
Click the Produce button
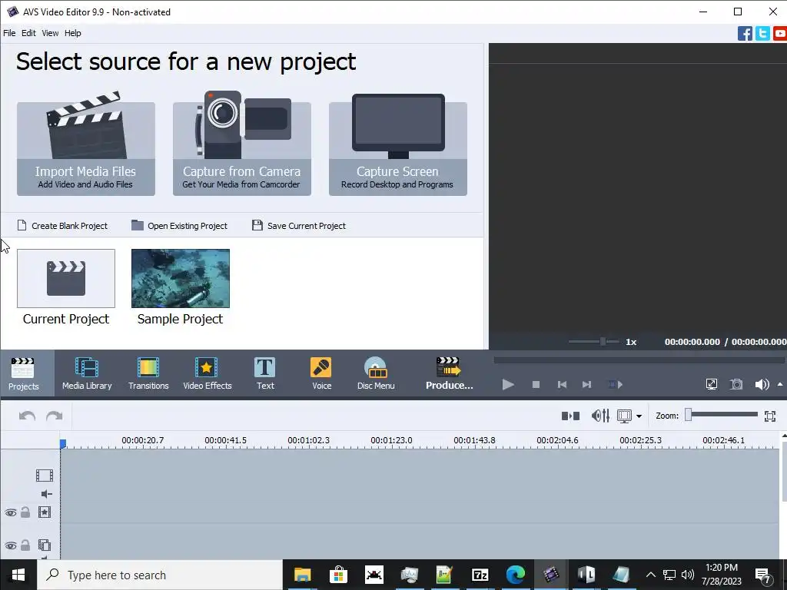pyautogui.click(x=449, y=374)
